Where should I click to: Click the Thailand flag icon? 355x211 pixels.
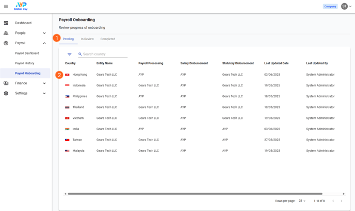[x=67, y=107]
